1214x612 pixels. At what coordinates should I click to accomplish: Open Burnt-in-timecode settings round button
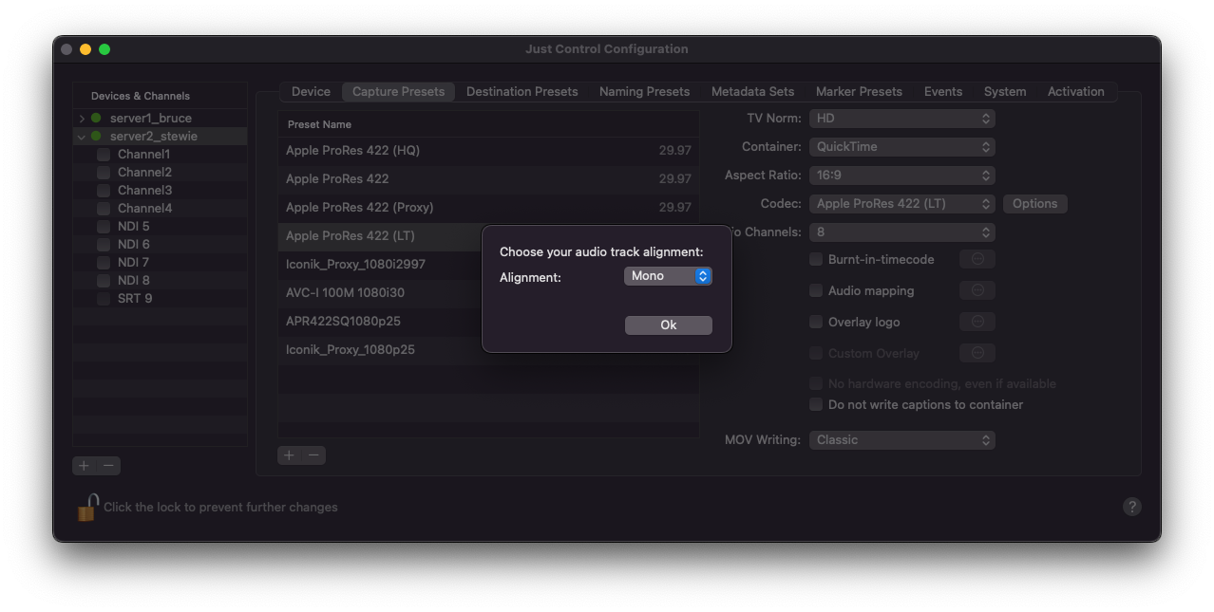(x=977, y=259)
